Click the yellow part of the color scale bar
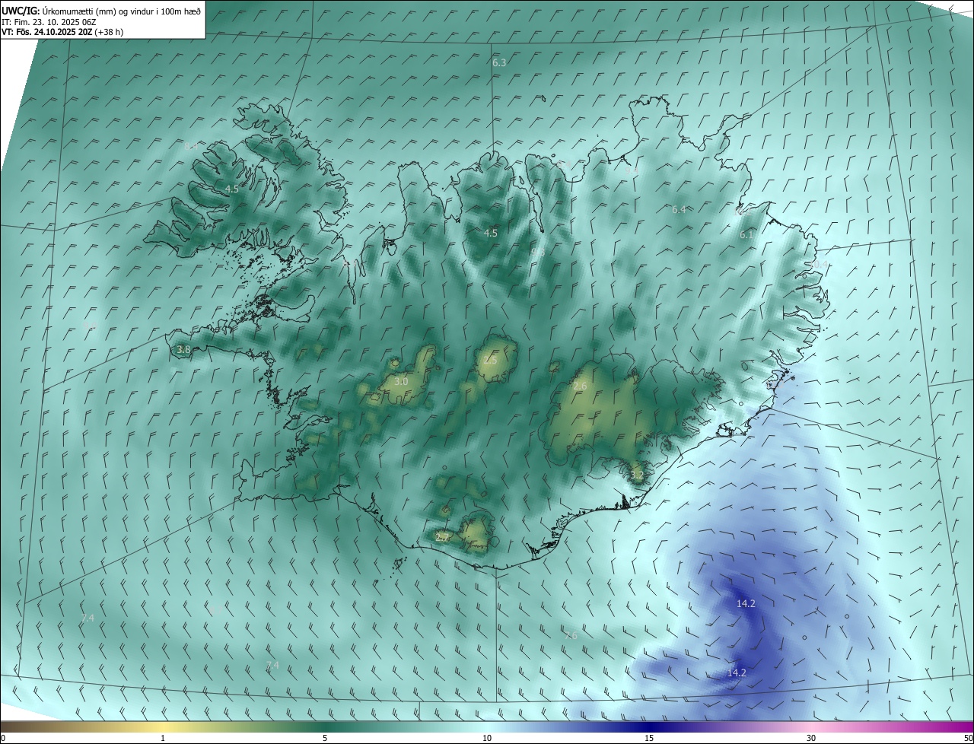The height and width of the screenshot is (744, 974). pyautogui.click(x=164, y=727)
